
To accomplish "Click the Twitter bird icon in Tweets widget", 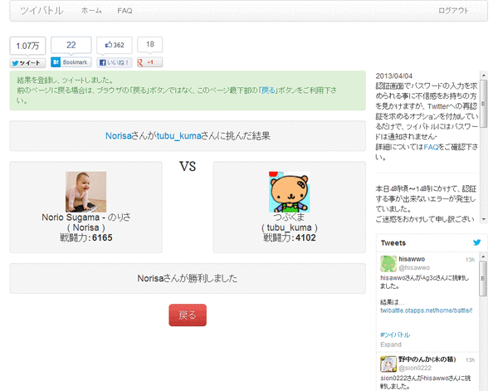I will (x=476, y=242).
